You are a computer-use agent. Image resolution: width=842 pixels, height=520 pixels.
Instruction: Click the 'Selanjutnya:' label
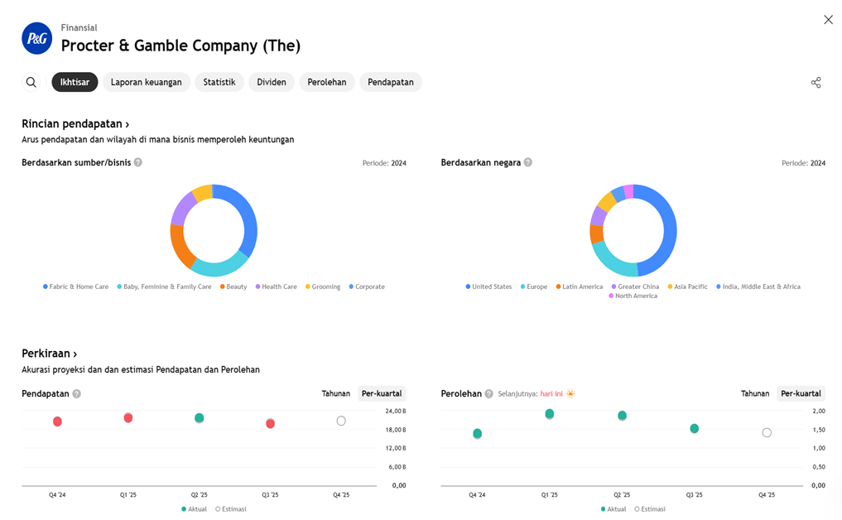517,394
